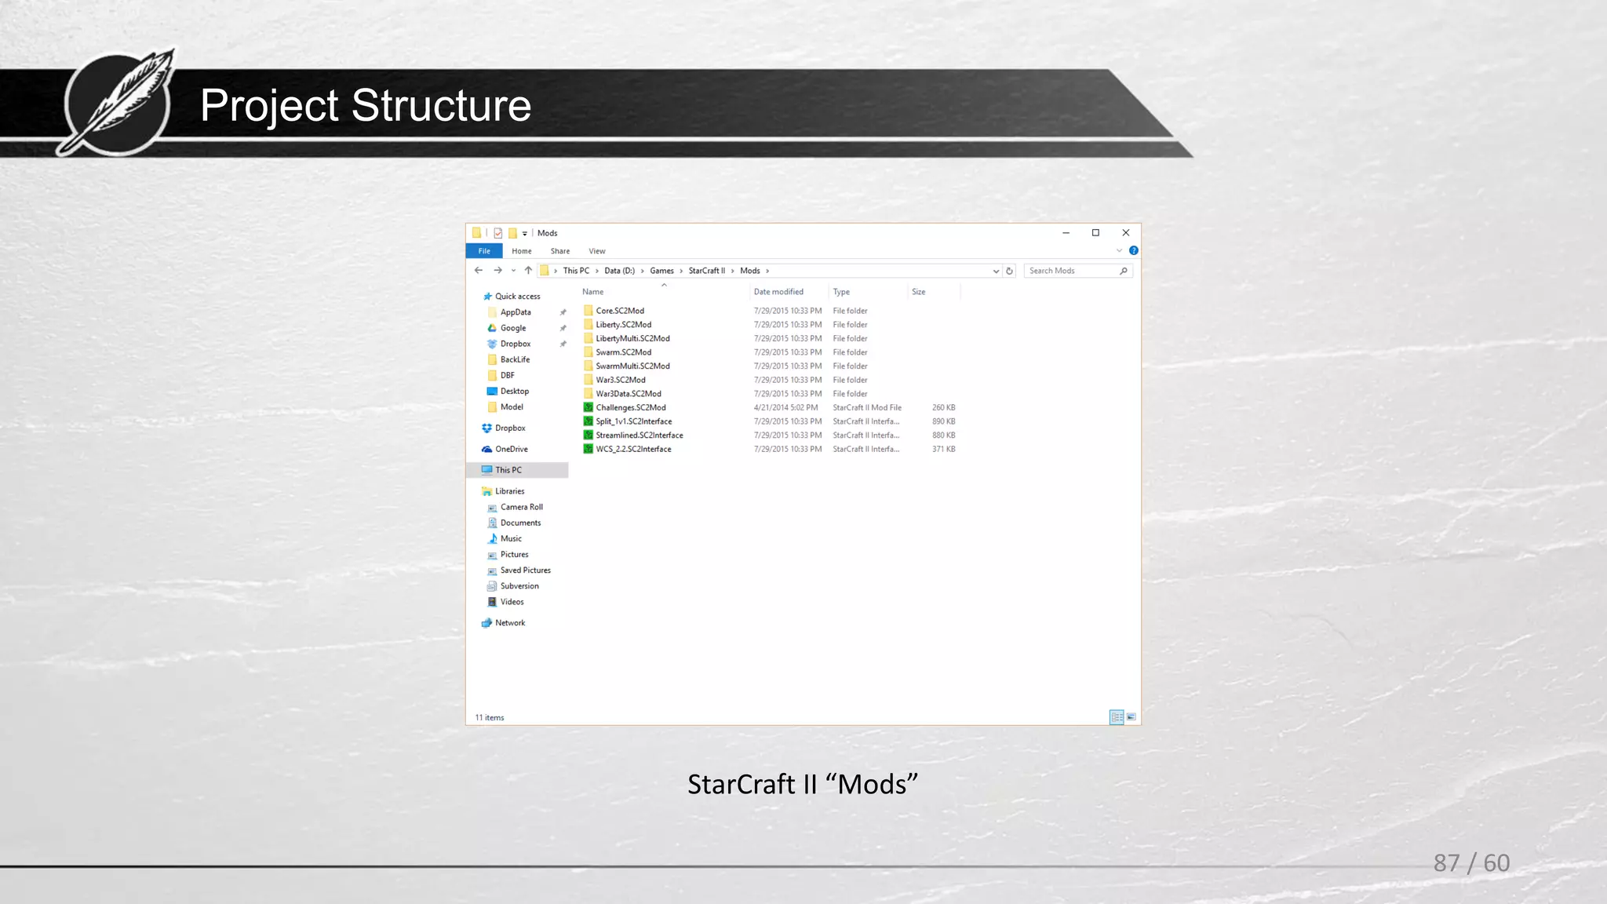The image size is (1607, 904).
Task: Open the Camera Roll library
Action: point(522,507)
